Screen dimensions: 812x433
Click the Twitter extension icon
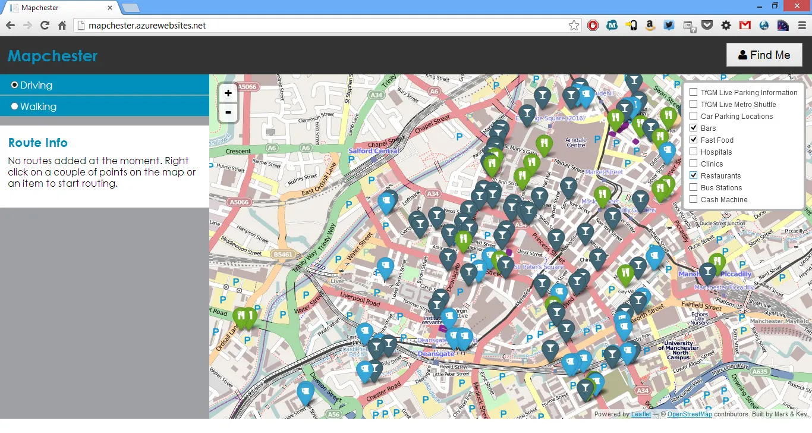tap(669, 26)
